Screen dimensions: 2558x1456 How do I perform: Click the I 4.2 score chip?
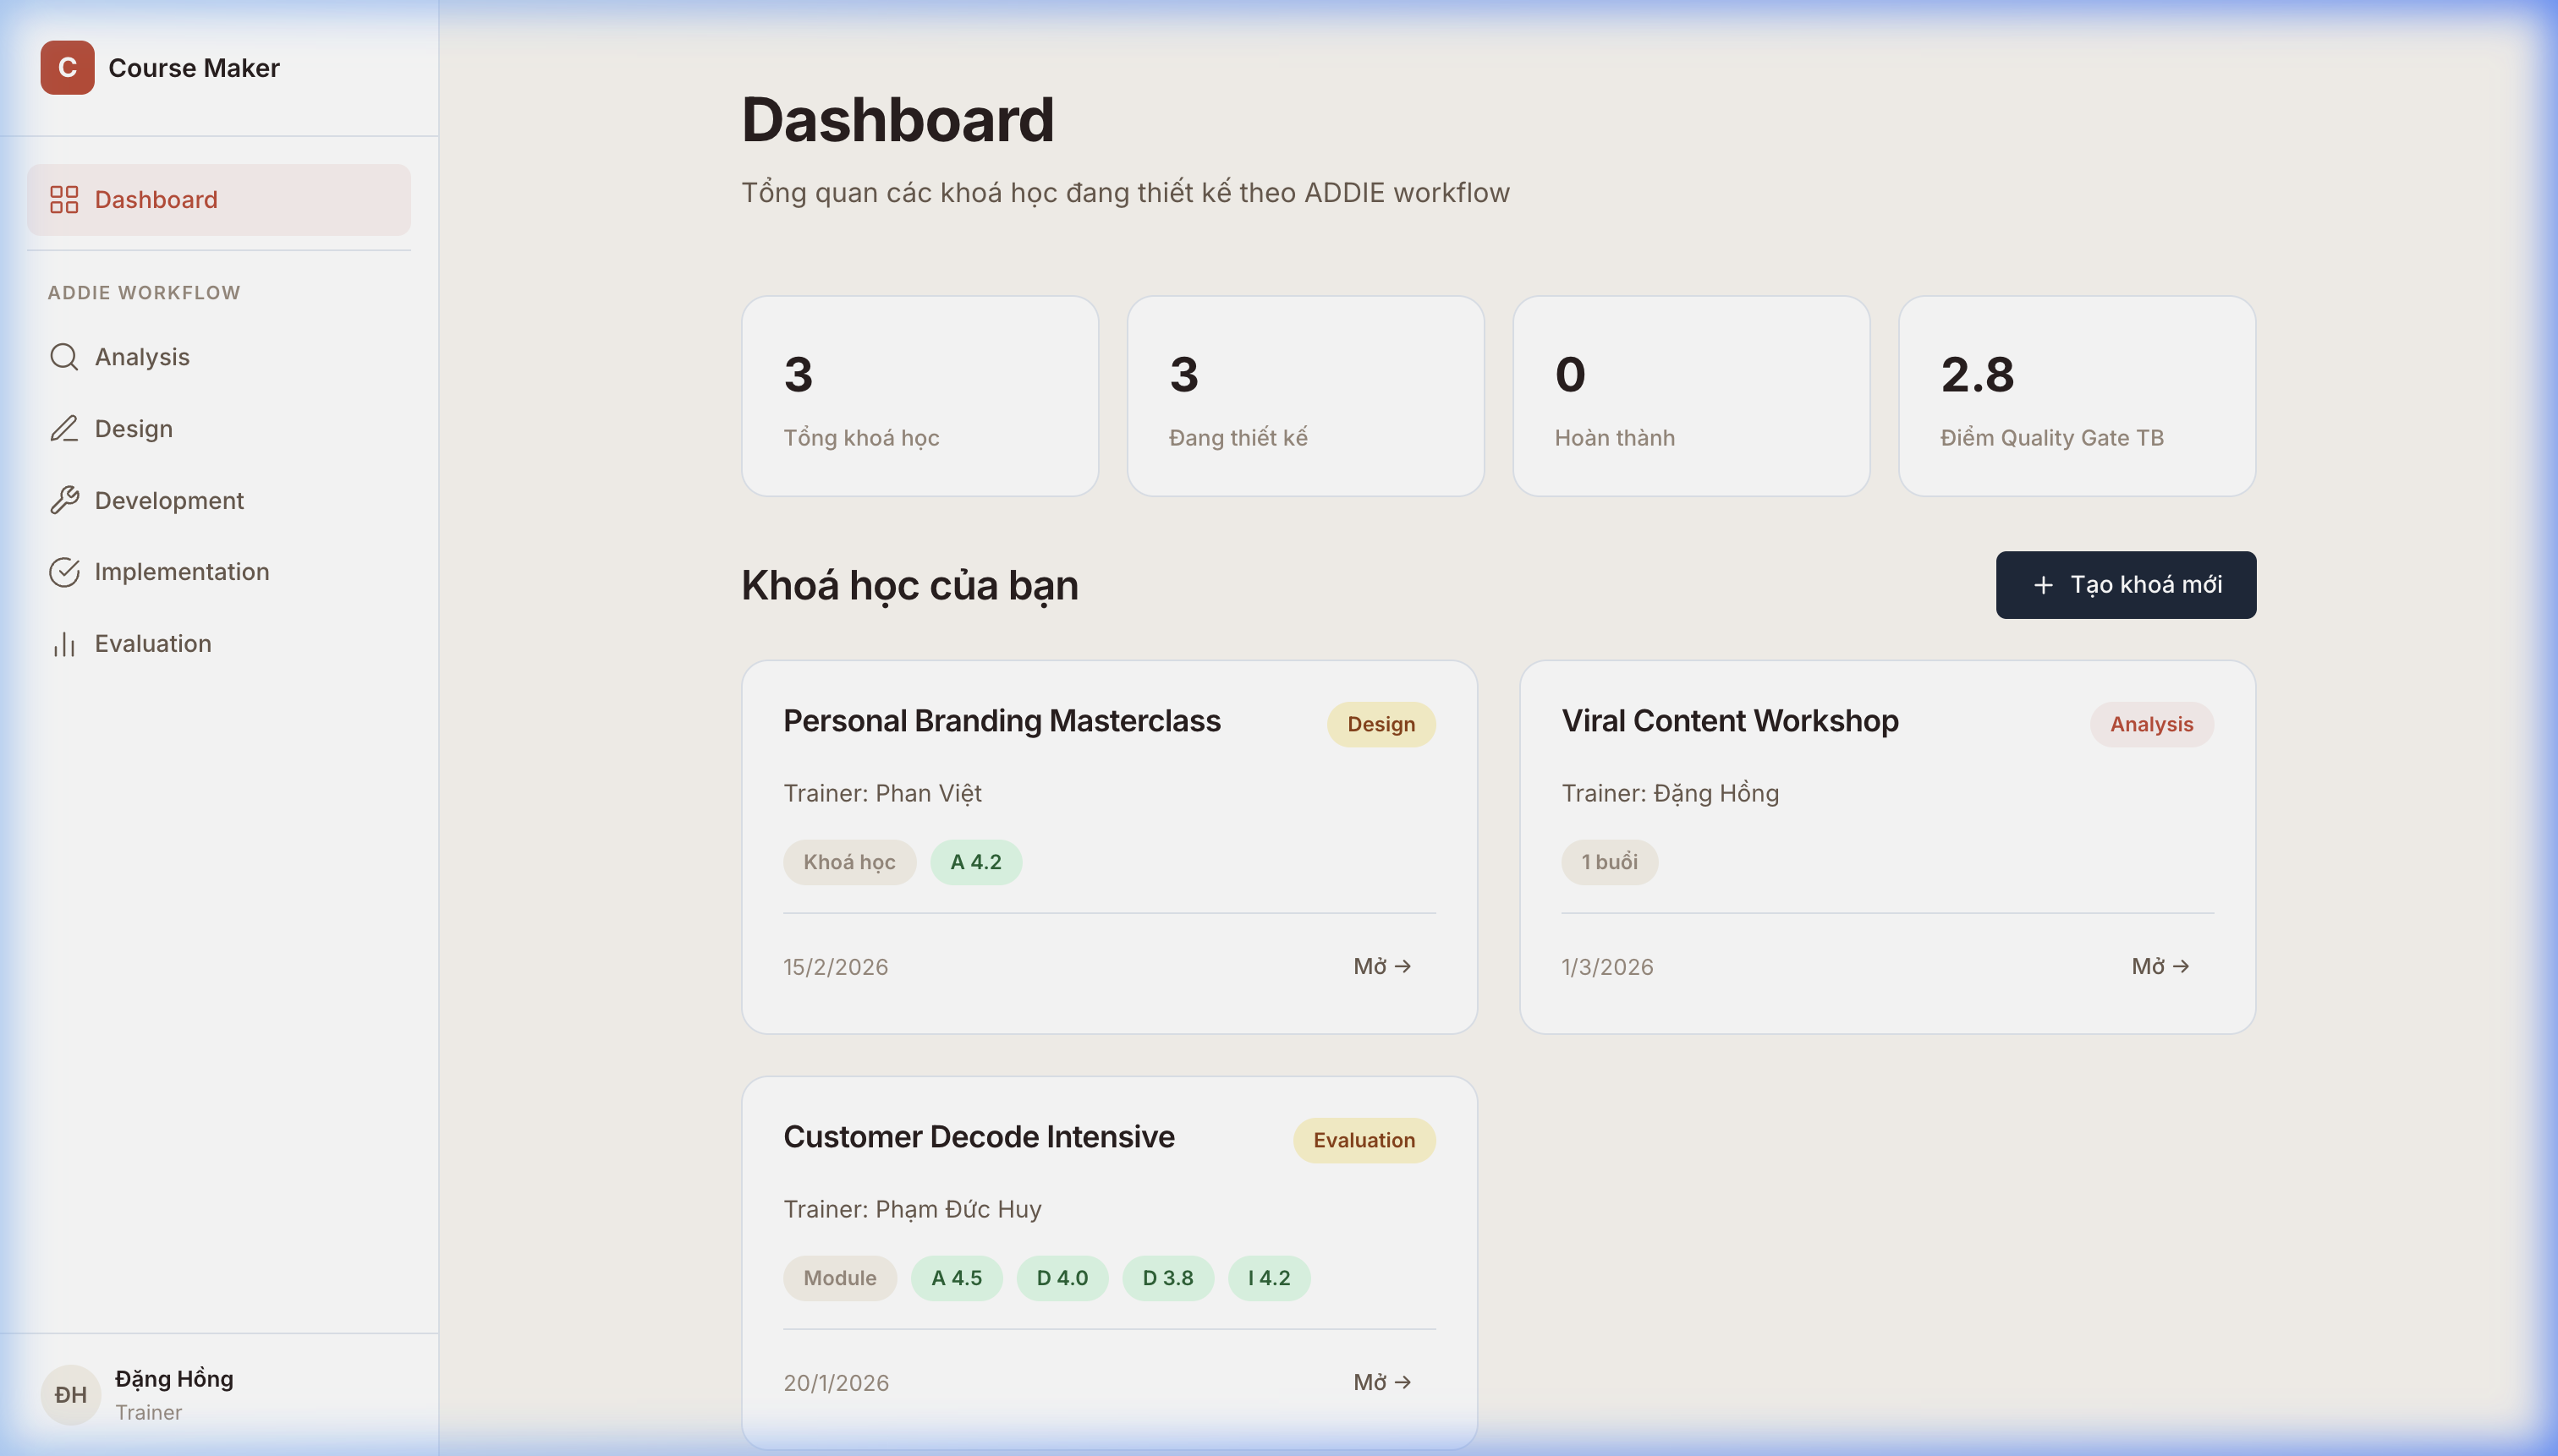1269,1278
